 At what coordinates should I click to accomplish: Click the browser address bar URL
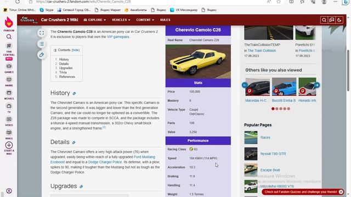coord(83,2)
